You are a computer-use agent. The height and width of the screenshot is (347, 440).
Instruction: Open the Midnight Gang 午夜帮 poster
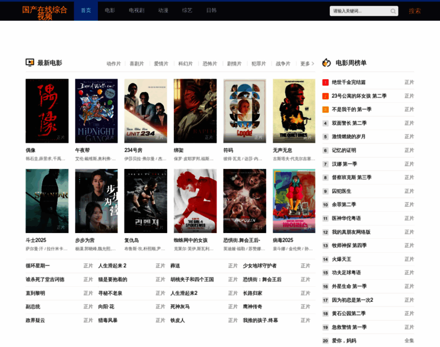[x=96, y=110]
